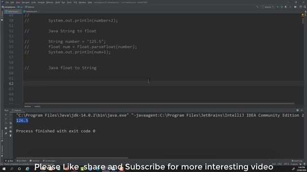Open the Code menu
Screen dimensions: 307x172
click(x=34, y=2)
